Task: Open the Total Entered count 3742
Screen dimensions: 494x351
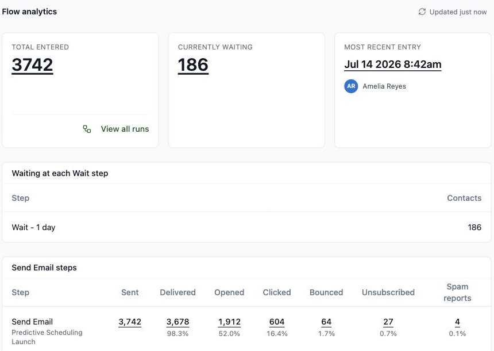Action: pyautogui.click(x=32, y=65)
